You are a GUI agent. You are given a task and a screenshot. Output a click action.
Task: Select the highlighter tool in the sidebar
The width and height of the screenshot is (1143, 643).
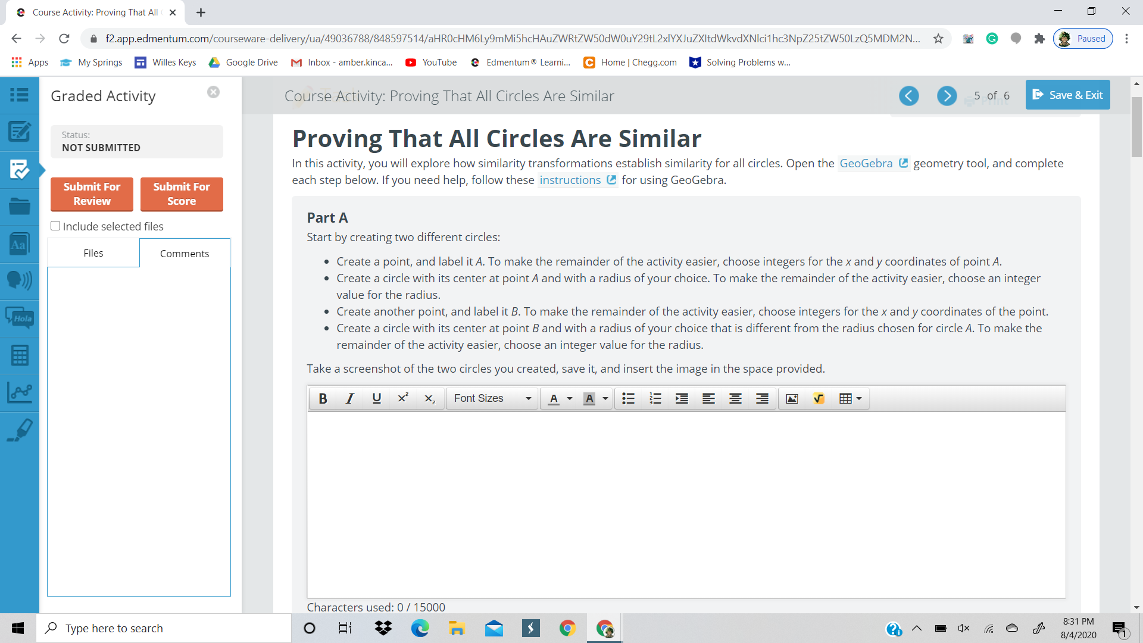(20, 430)
